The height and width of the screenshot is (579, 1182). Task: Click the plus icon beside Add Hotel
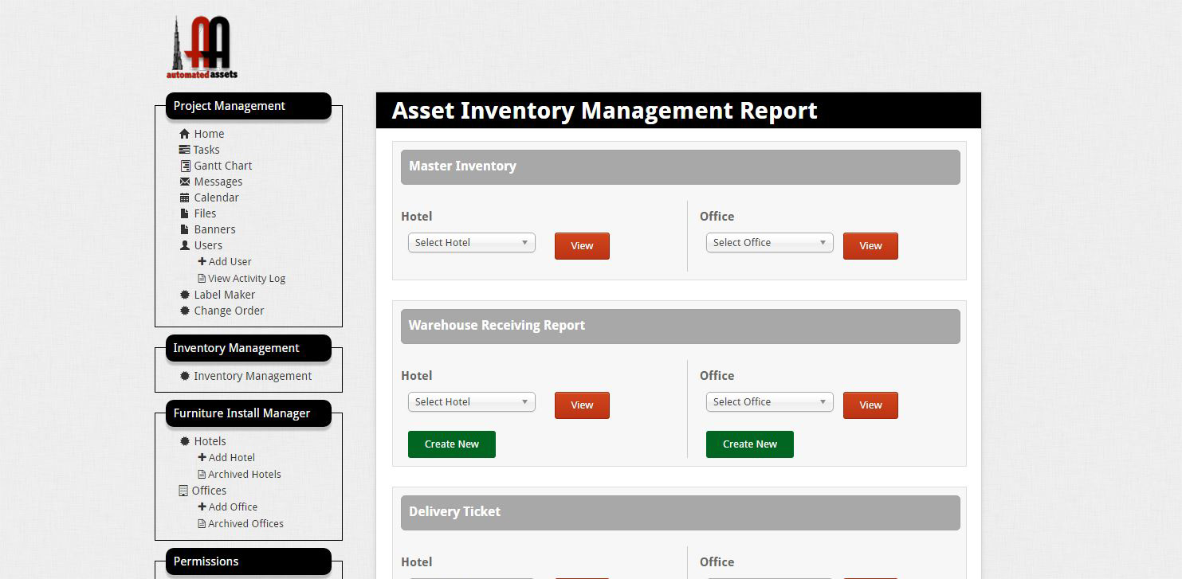202,457
